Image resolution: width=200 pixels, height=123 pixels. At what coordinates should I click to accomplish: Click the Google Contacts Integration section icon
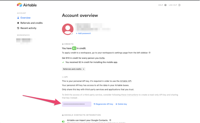63,115
